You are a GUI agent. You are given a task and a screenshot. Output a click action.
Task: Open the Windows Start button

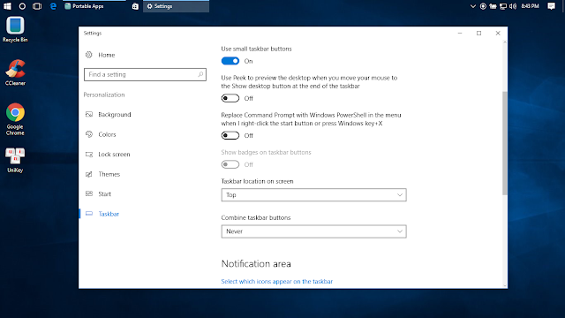tap(7, 6)
